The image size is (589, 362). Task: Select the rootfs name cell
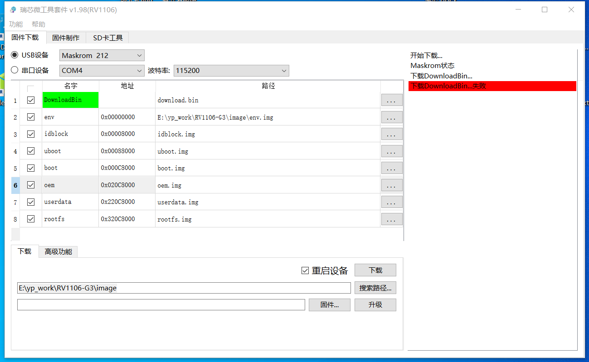coord(70,219)
